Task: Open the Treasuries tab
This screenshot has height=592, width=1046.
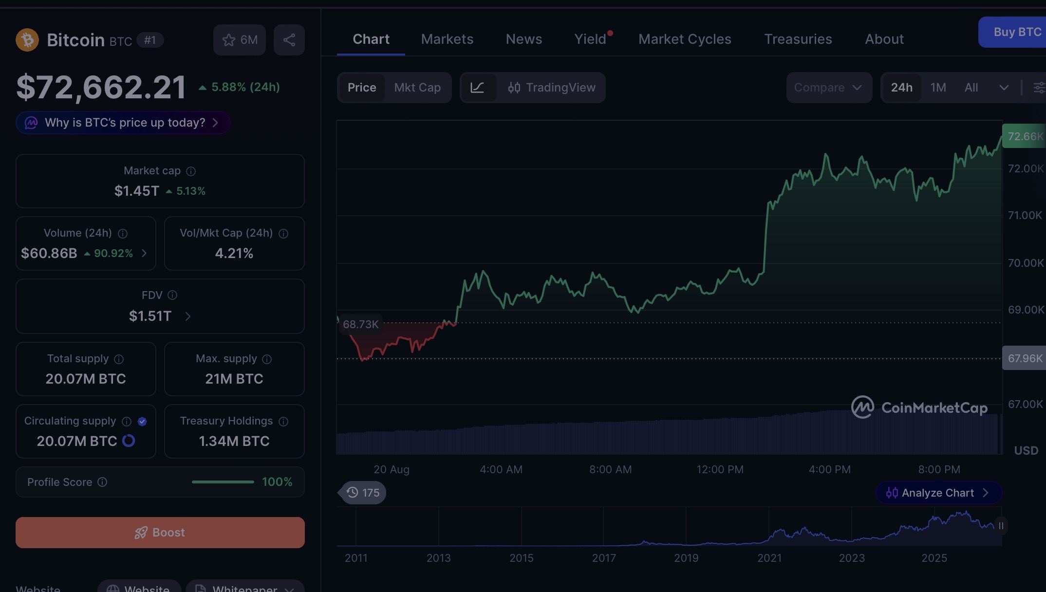Action: click(x=798, y=39)
